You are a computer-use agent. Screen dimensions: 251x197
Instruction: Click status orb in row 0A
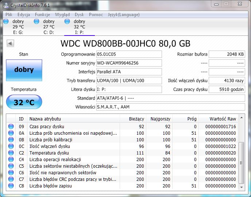click(x=11, y=133)
